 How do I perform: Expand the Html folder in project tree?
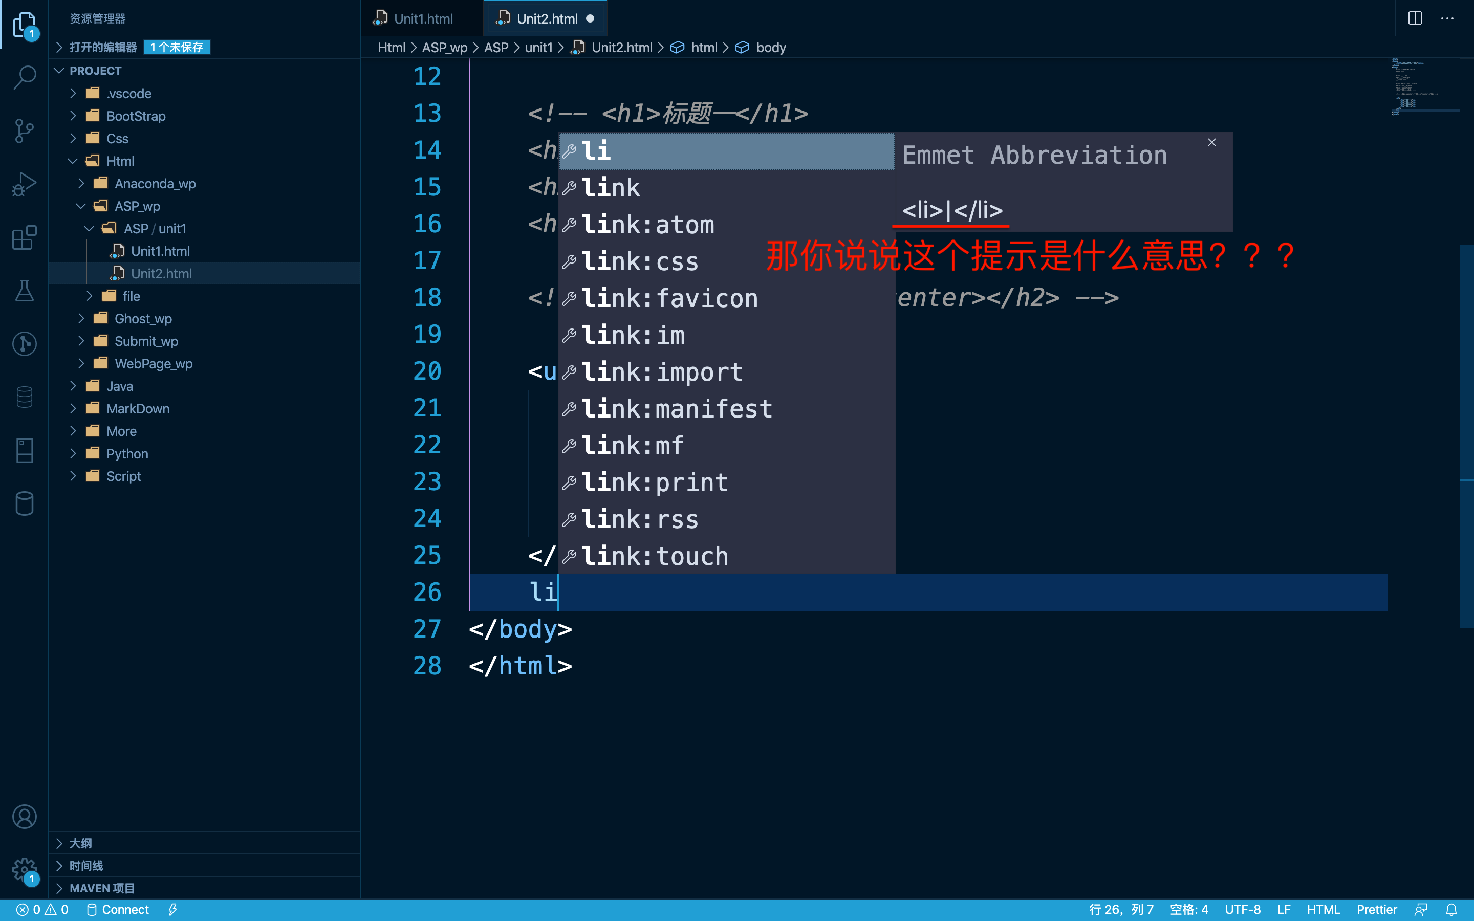point(71,160)
